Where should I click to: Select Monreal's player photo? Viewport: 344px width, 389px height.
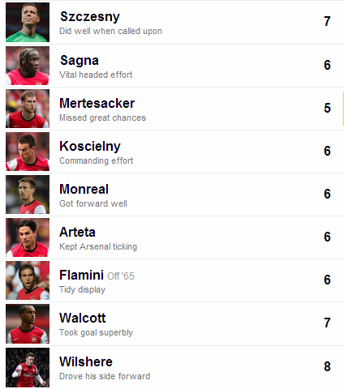tap(28, 194)
